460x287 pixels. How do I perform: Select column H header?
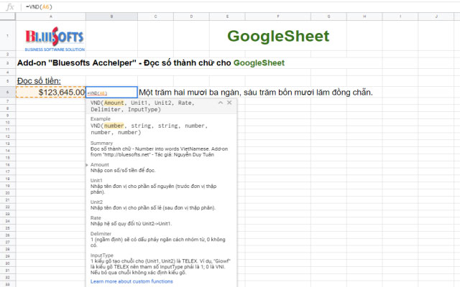(364, 17)
